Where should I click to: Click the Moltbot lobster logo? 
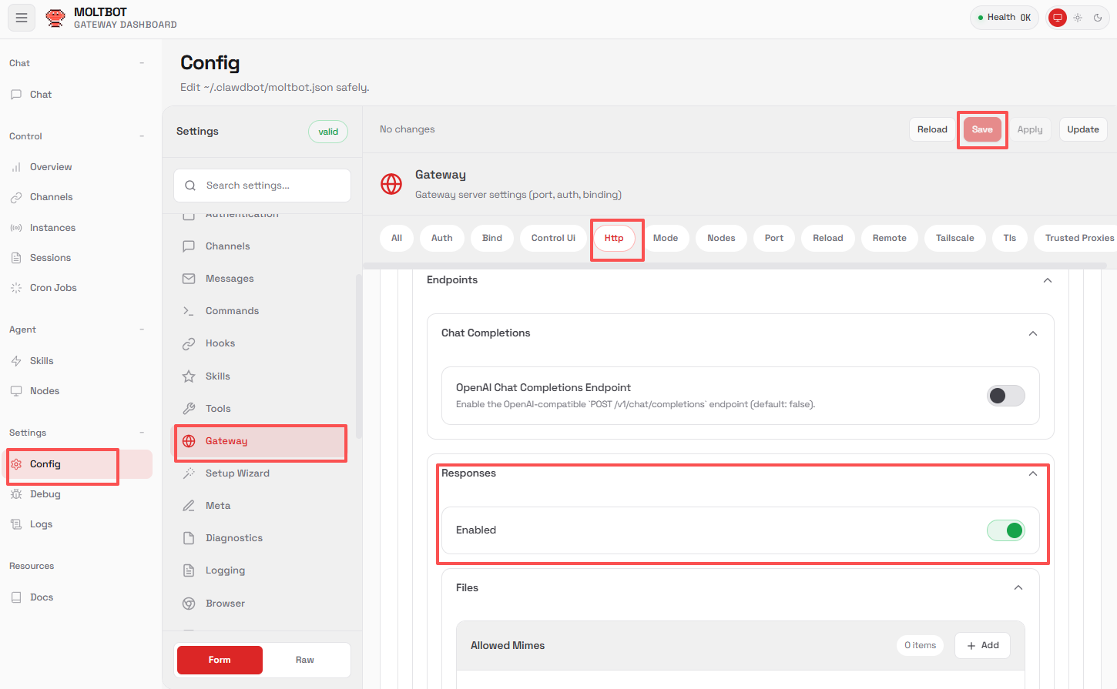(55, 18)
